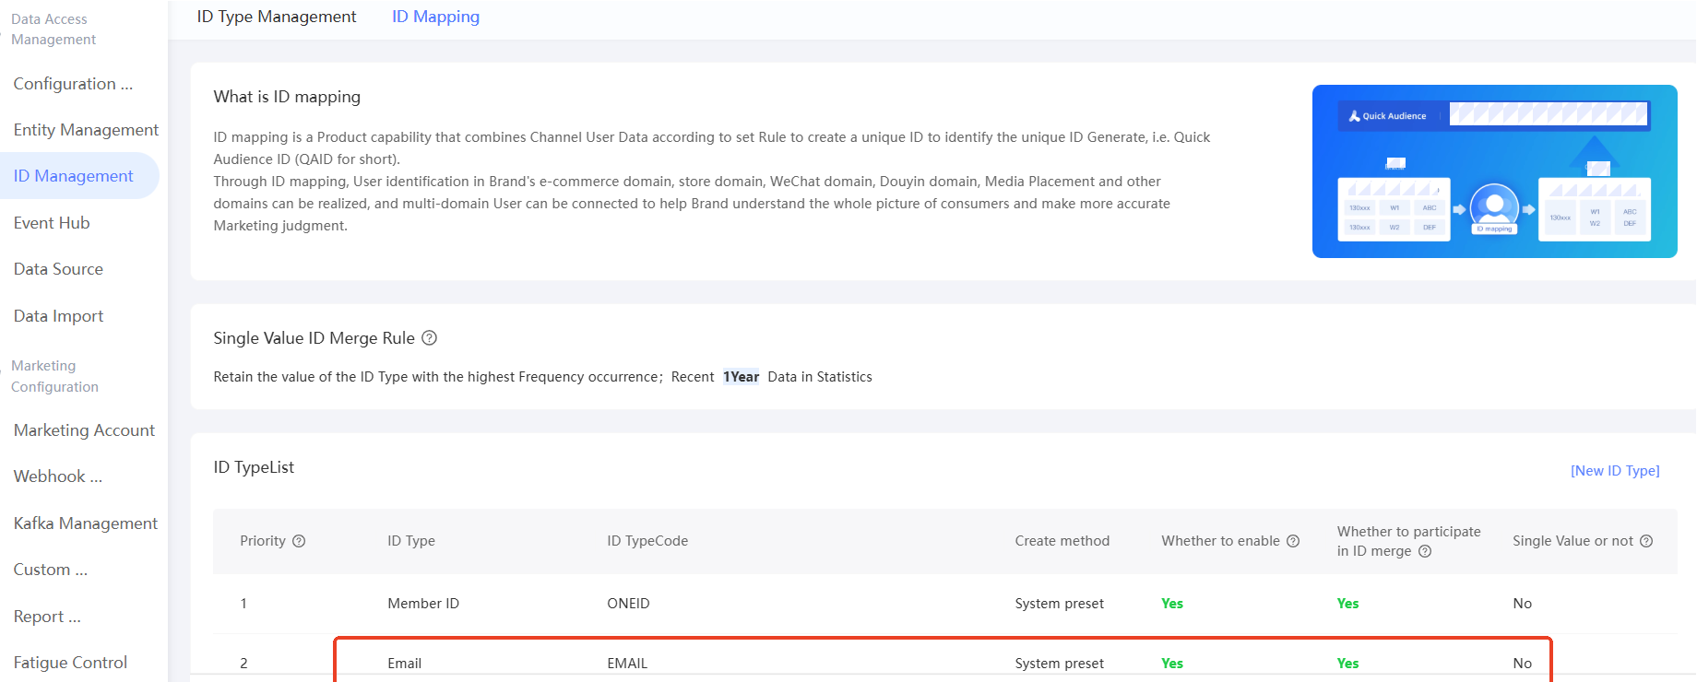Open the Webhook sidebar item
Screen dimensions: 1697x682
pyautogui.click(x=57, y=476)
